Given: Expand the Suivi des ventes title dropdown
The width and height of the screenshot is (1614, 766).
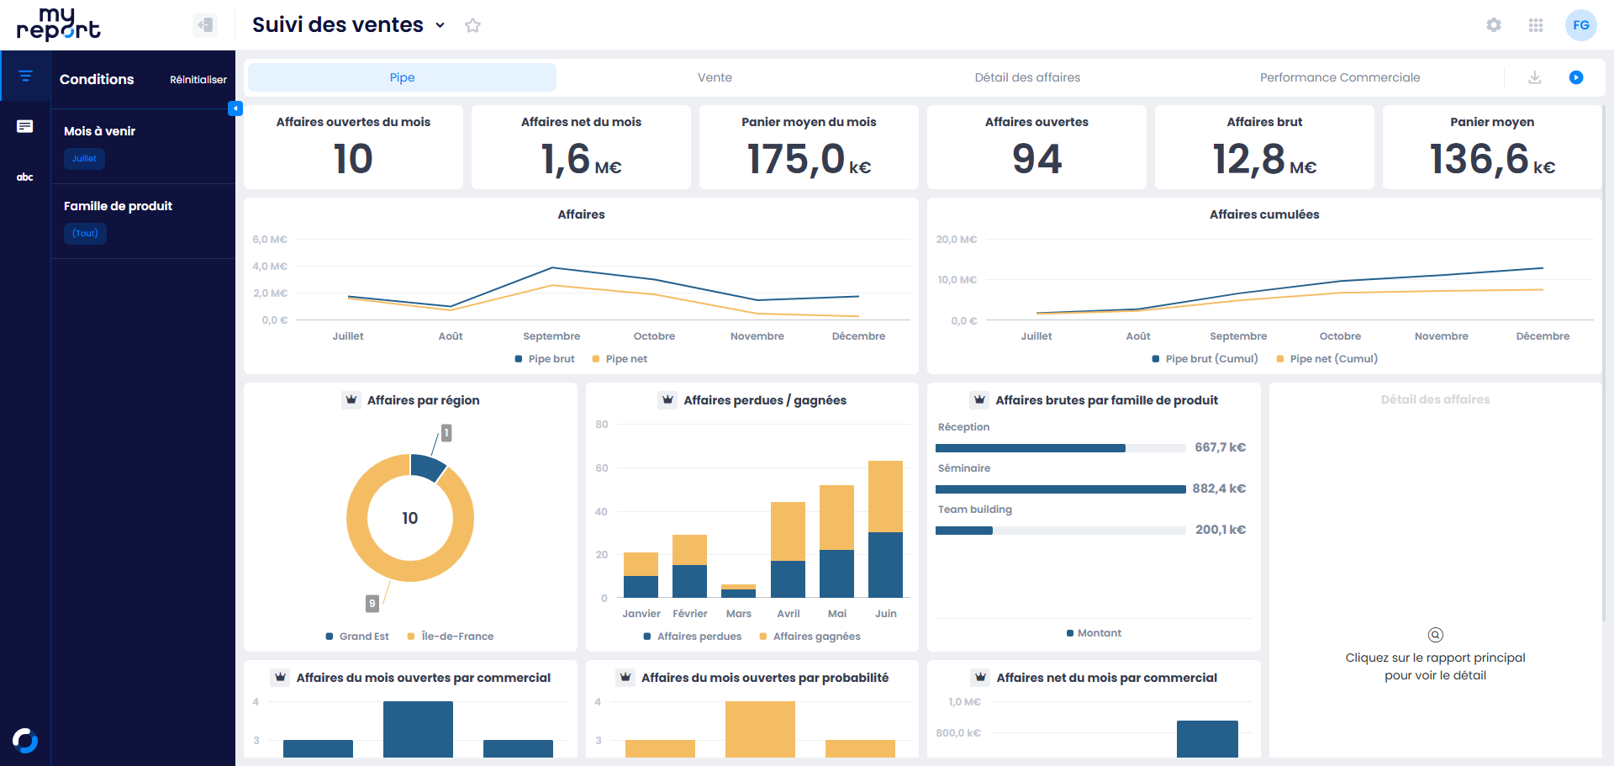Looking at the screenshot, I should click(440, 25).
